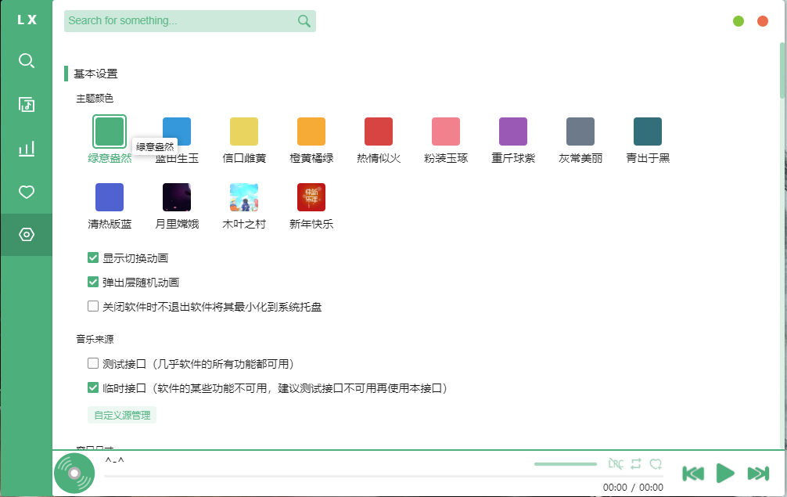This screenshot has height=497, width=787.
Task: Open the music list sidebar icon
Action: (x=26, y=104)
